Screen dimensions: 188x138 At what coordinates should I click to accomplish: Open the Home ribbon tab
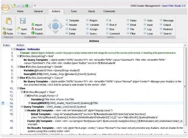[x=20, y=11]
